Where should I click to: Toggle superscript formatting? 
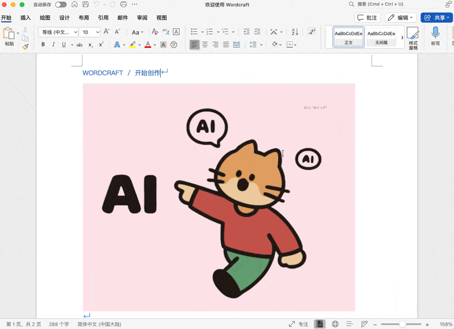(101, 45)
